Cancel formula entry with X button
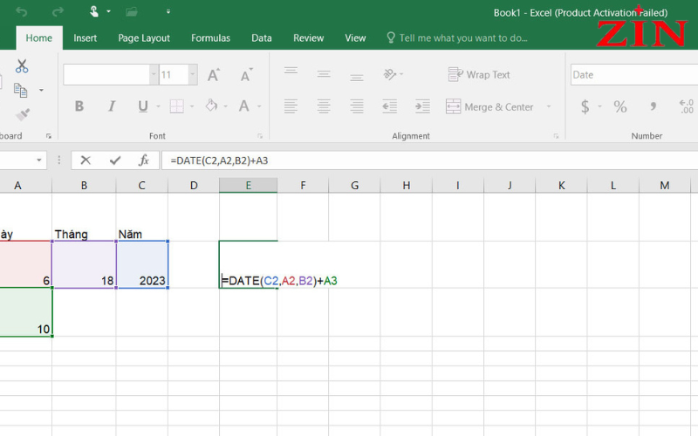Viewport: 698px width, 436px height. 86,160
